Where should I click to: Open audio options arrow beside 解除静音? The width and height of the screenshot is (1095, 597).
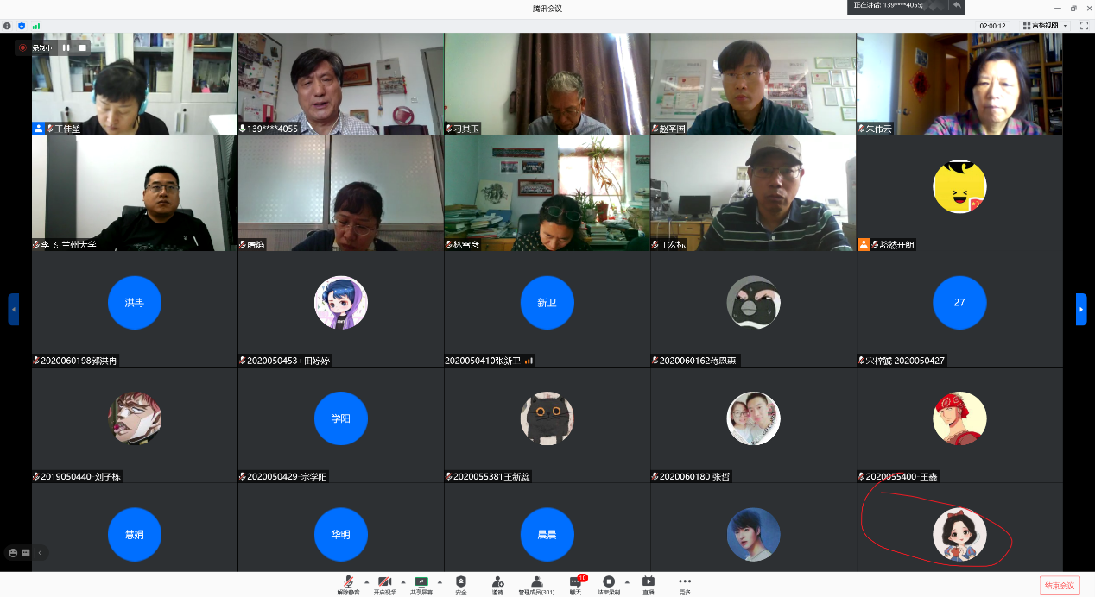point(366,581)
